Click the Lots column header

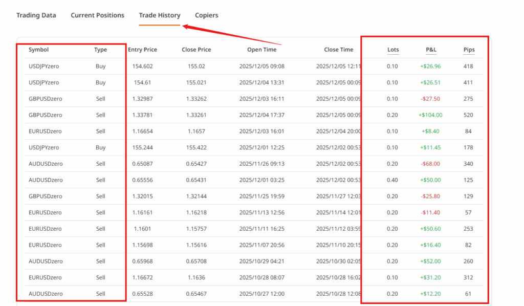(393, 50)
